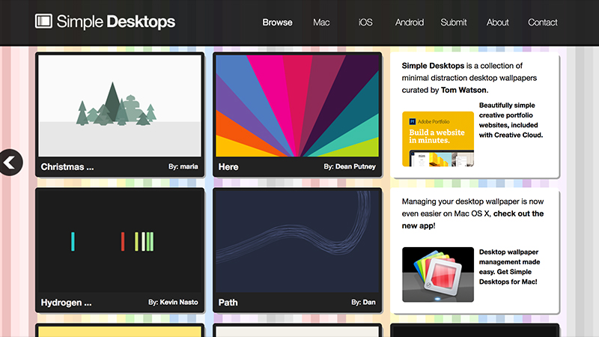The width and height of the screenshot is (599, 337).
Task: Open author link 'Dean Putney'
Action: coord(355,166)
